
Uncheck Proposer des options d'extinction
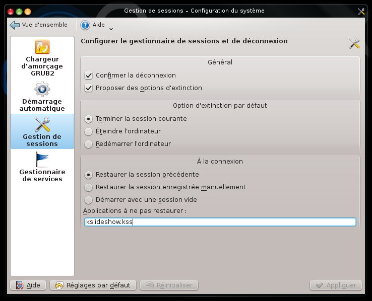click(x=89, y=88)
